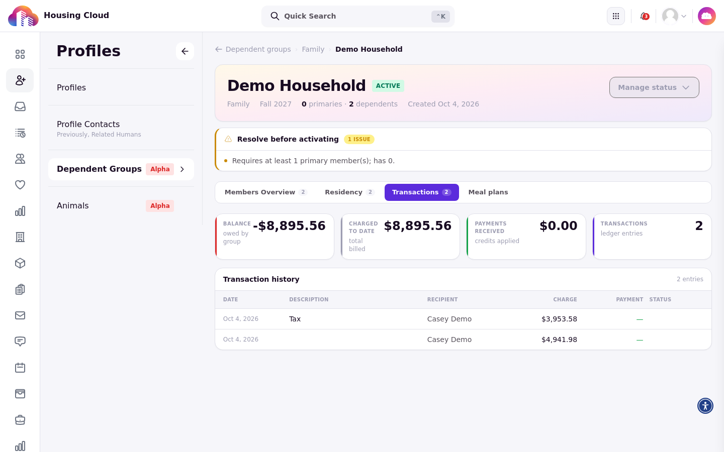Select the person-plus Profiles icon in the rail

click(20, 80)
